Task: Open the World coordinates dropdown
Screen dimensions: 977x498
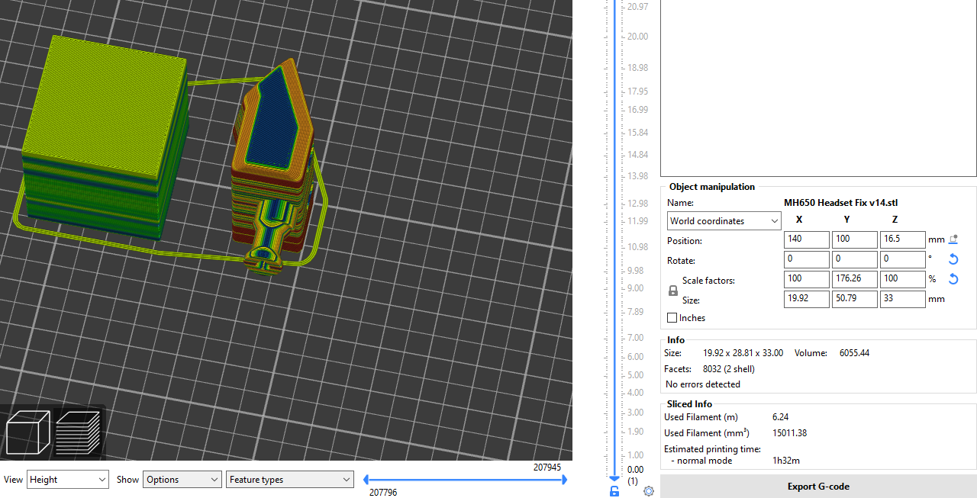Action: 724,221
